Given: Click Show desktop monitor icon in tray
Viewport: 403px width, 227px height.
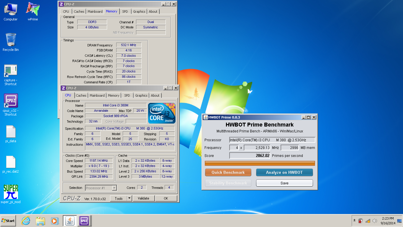Looking at the screenshot, I should tap(399, 221).
